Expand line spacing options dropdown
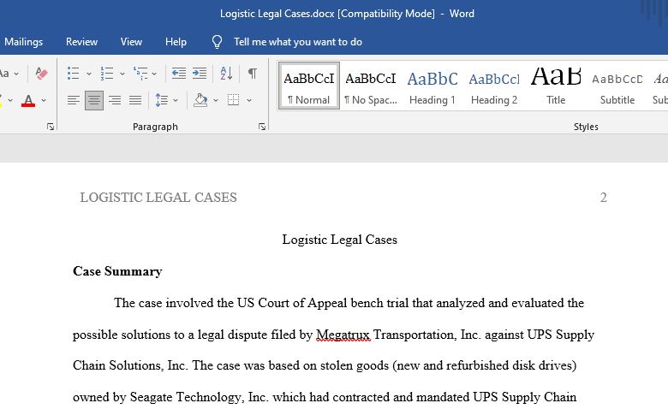Viewport: 668px width, 409px height. pyautogui.click(x=176, y=101)
